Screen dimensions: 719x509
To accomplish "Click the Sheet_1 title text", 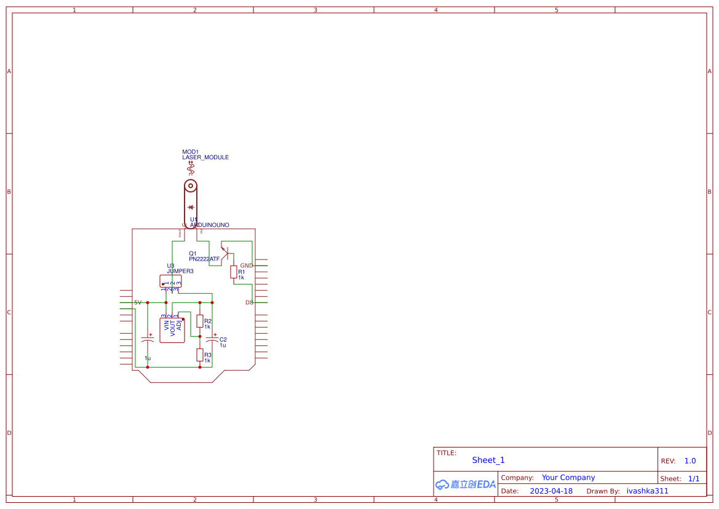I will (x=488, y=460).
